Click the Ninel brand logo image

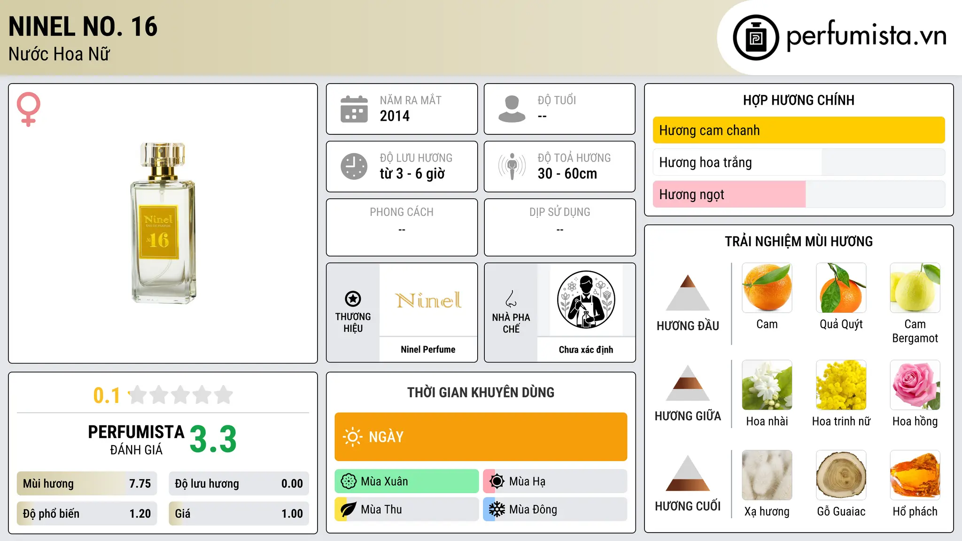click(x=428, y=300)
